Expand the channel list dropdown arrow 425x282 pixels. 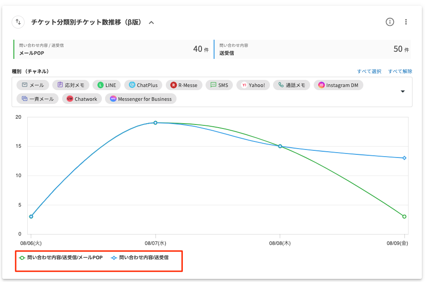tap(402, 91)
